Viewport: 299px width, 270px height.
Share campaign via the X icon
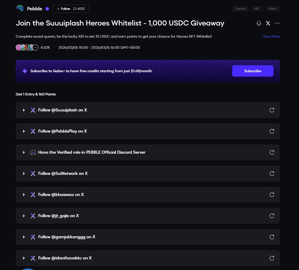268,23
